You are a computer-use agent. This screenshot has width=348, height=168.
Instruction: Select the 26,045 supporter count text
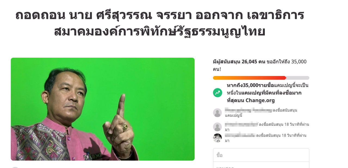point(249,62)
